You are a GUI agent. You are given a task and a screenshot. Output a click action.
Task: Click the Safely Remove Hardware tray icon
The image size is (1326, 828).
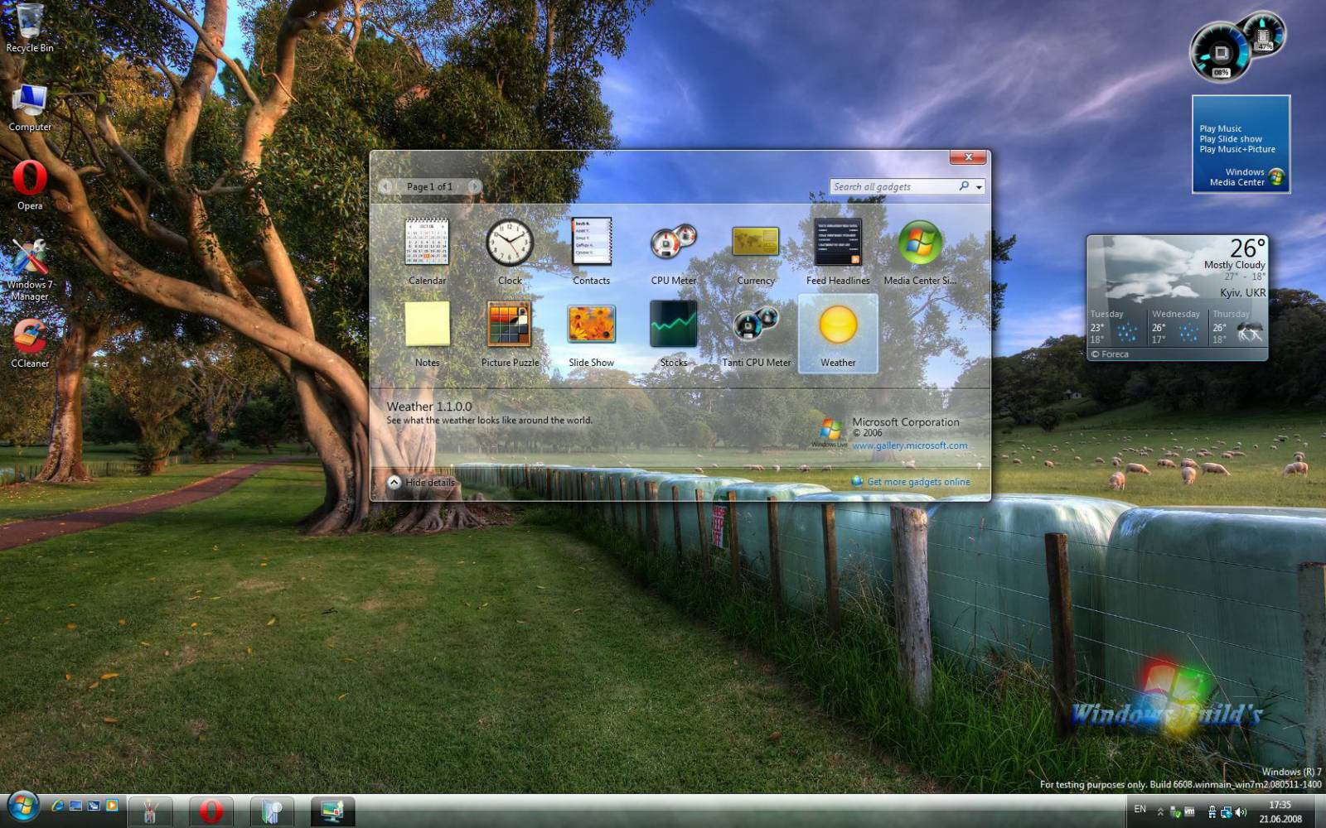coord(1174,812)
